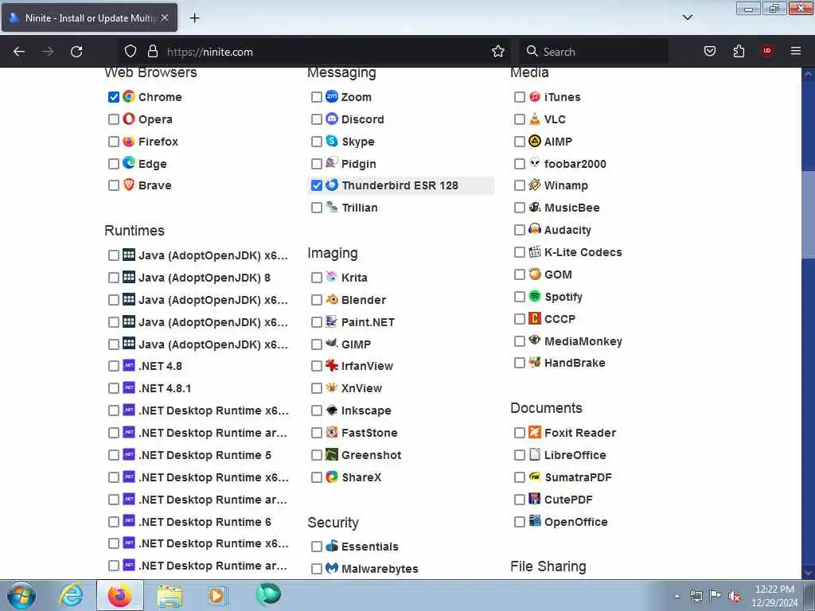Screen dimensions: 815x611
Task: Tick the Paint.NET checkbox
Action: click(317, 323)
